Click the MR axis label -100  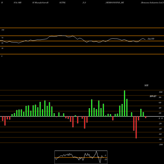(161, 145)
